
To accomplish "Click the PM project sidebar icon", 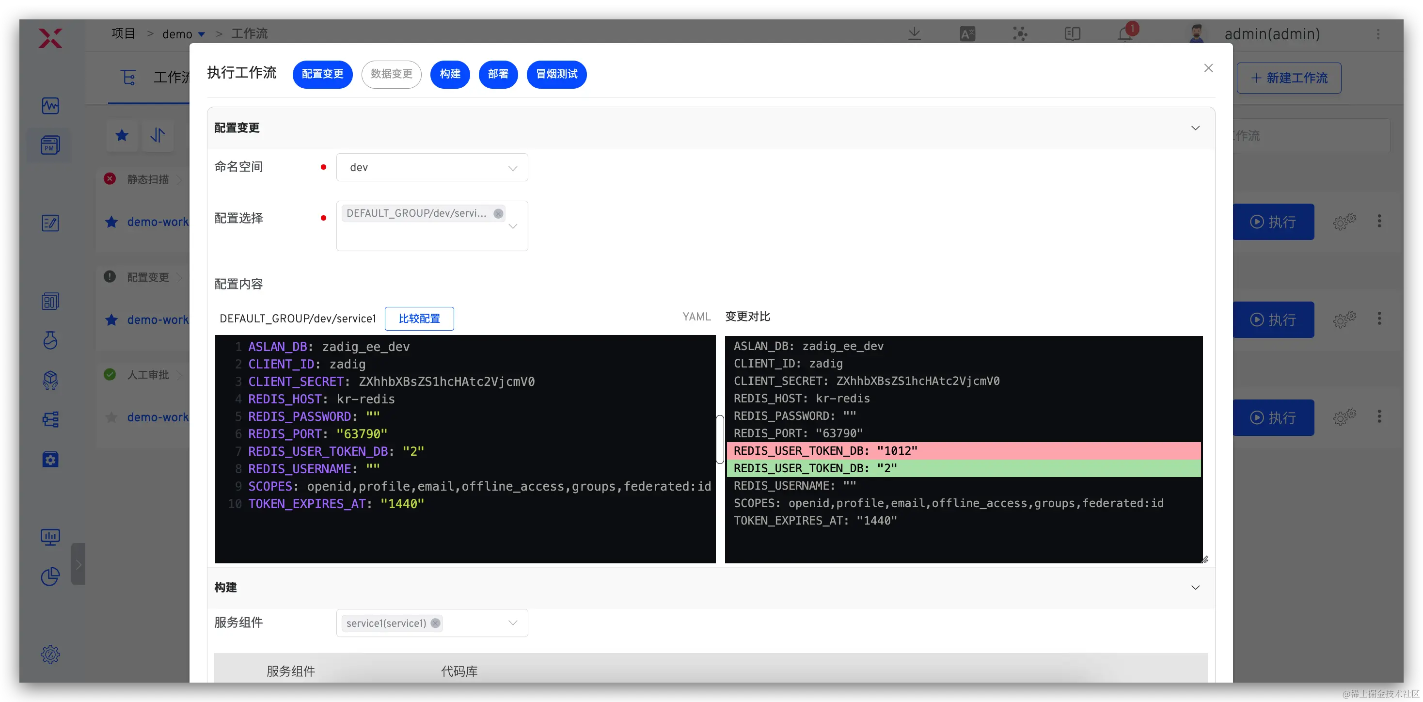I will pos(50,145).
